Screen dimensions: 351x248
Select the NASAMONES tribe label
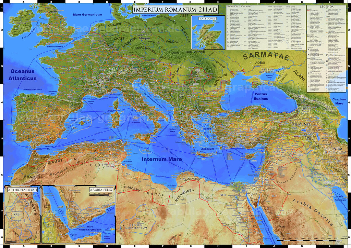[x=184, y=195]
